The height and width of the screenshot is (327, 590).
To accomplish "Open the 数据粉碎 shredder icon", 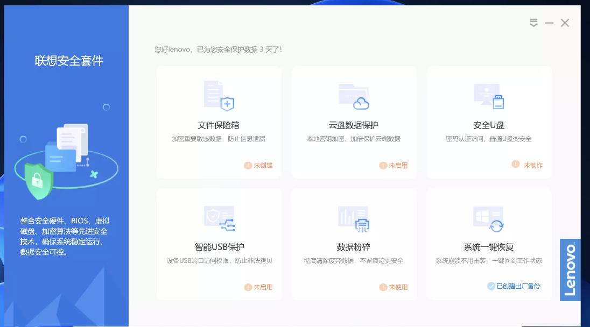I will click(354, 218).
